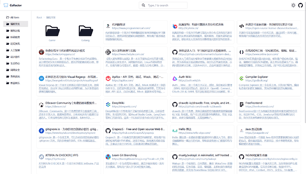Viewport: 306px width, 174px height.
Task: Click the DBeaver Community card icon
Action: coord(41,104)
